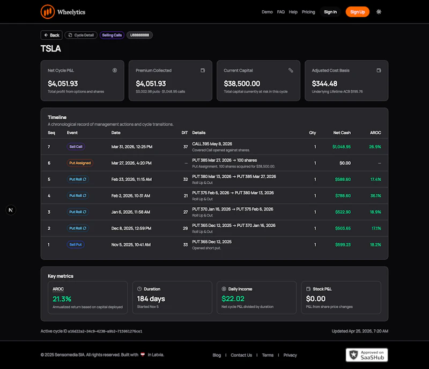Open the Privacy footer link
This screenshot has width=429, height=369.
(290, 355)
